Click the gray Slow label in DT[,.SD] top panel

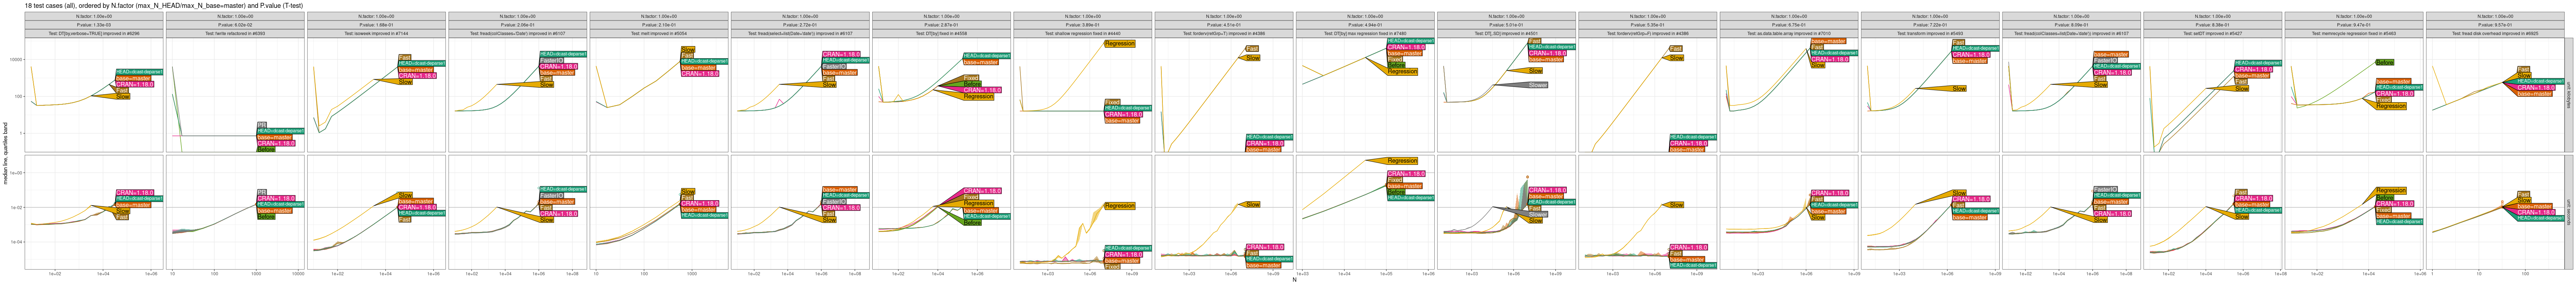1537,85
